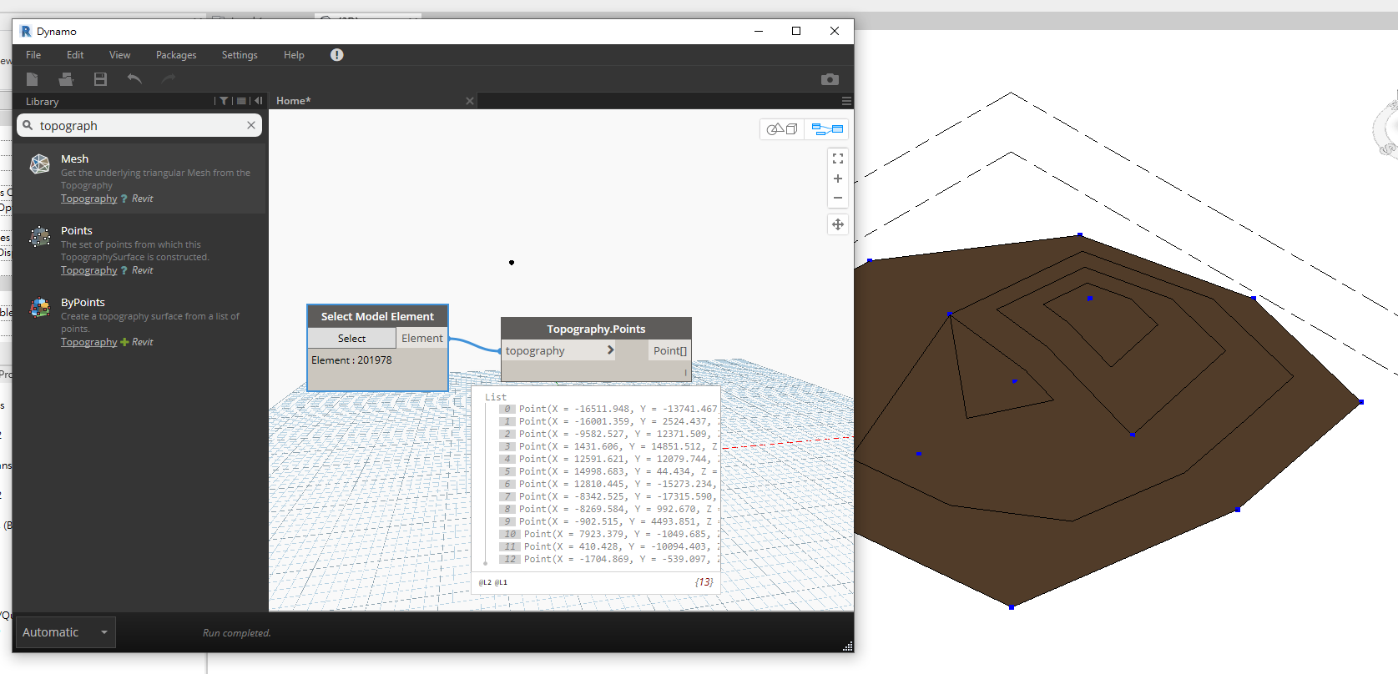Click Select button on Select Model Element node
Viewport: 1398px width, 674px height.
click(x=351, y=339)
